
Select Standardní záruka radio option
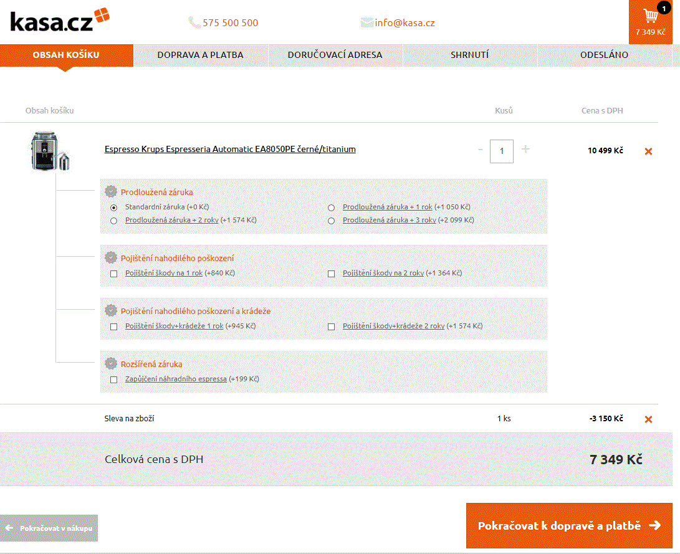click(x=113, y=208)
